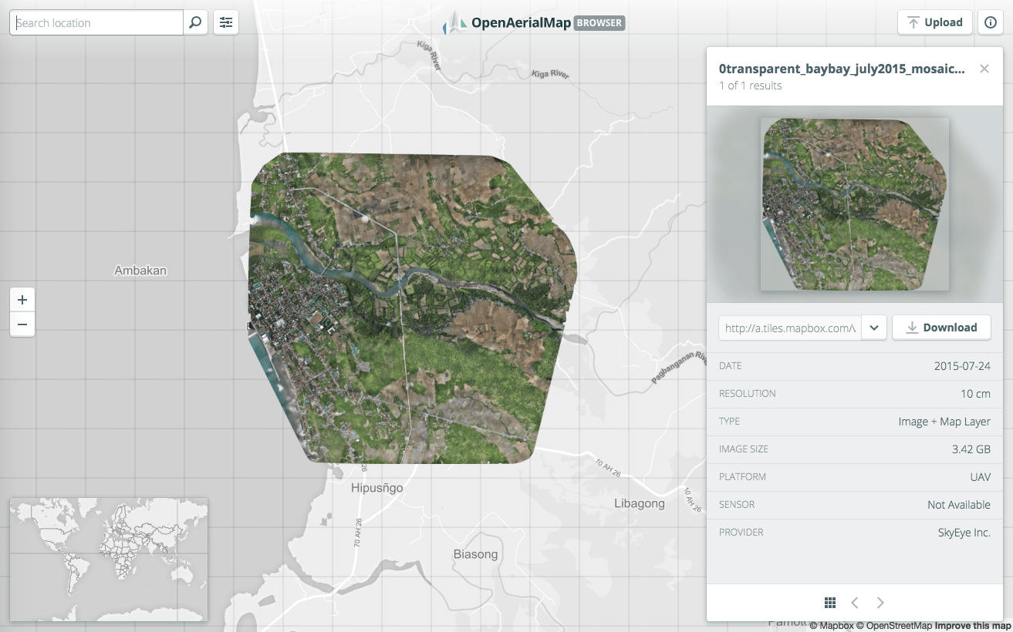Screen dimensions: 1013x632
Task: Click the imagery preview thumbnail
Action: (854, 204)
